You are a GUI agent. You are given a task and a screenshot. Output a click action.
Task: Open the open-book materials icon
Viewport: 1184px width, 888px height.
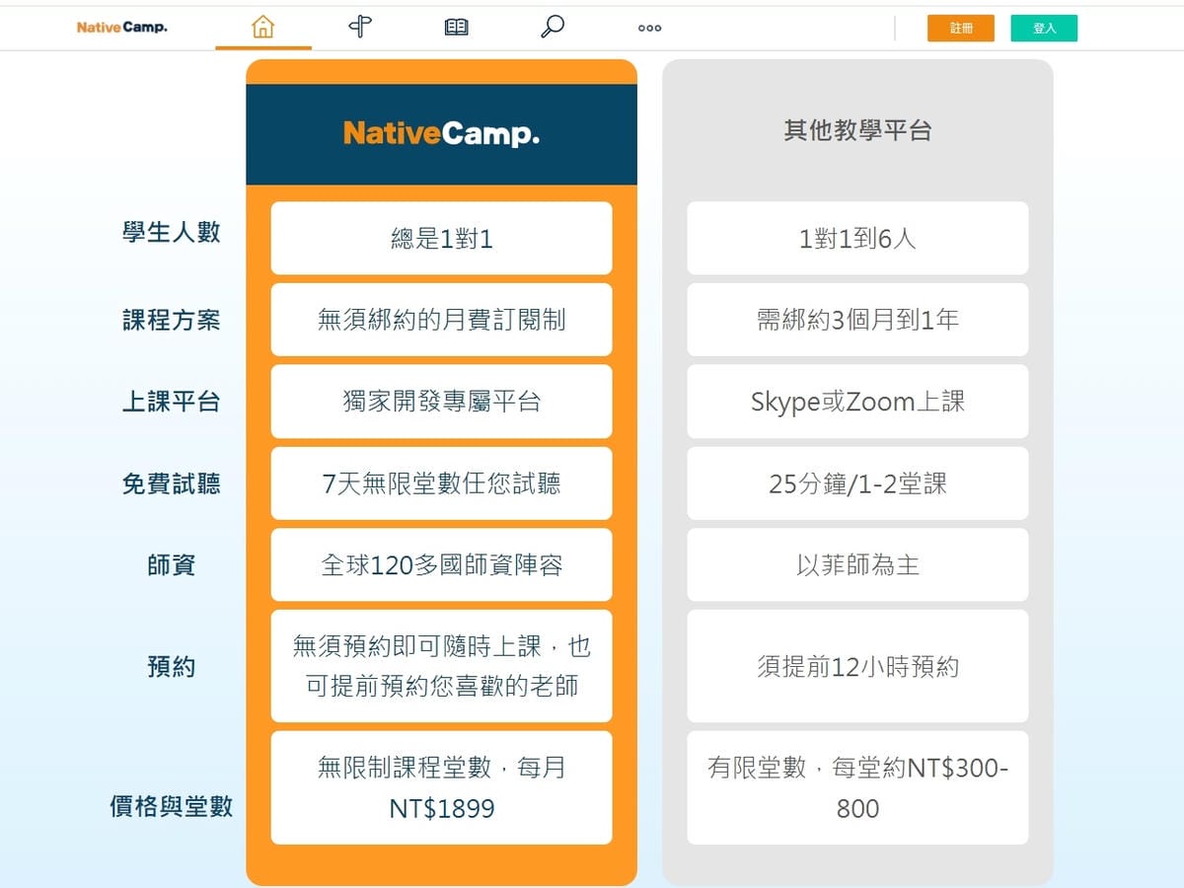click(456, 28)
